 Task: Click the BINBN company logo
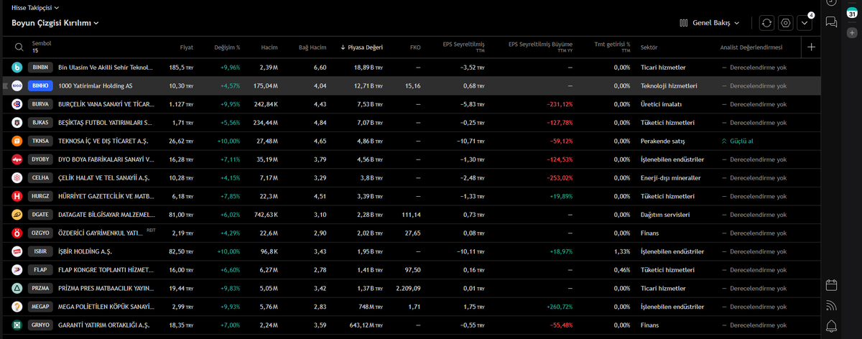pyautogui.click(x=17, y=68)
